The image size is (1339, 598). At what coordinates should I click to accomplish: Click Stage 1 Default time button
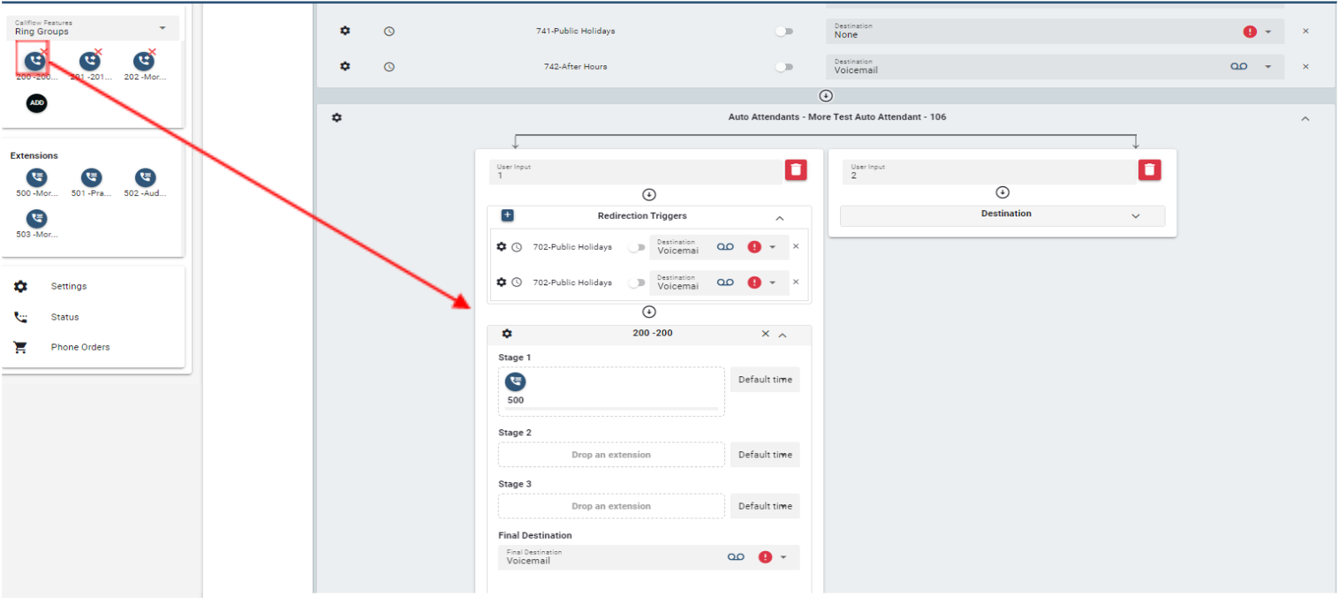[x=764, y=380]
